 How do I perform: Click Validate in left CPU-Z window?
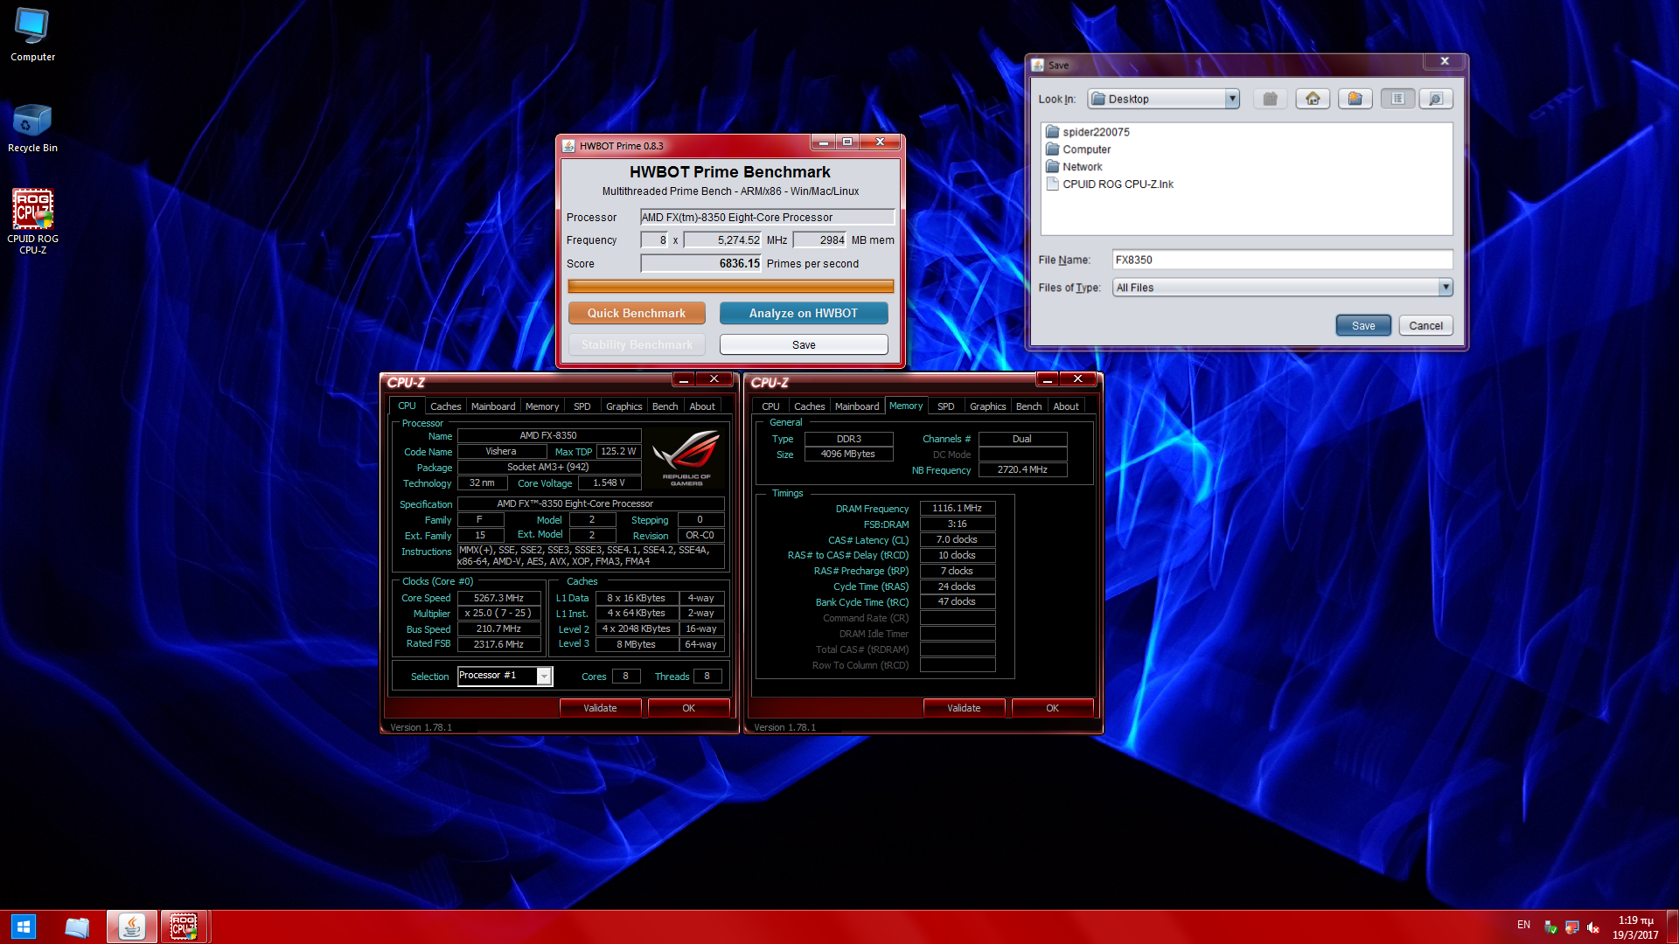[600, 708]
